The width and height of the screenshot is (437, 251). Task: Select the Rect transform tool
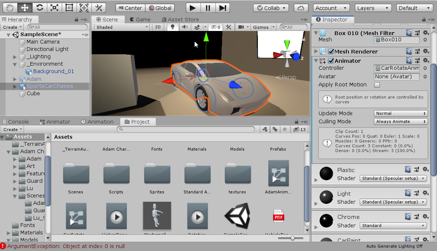click(69, 8)
